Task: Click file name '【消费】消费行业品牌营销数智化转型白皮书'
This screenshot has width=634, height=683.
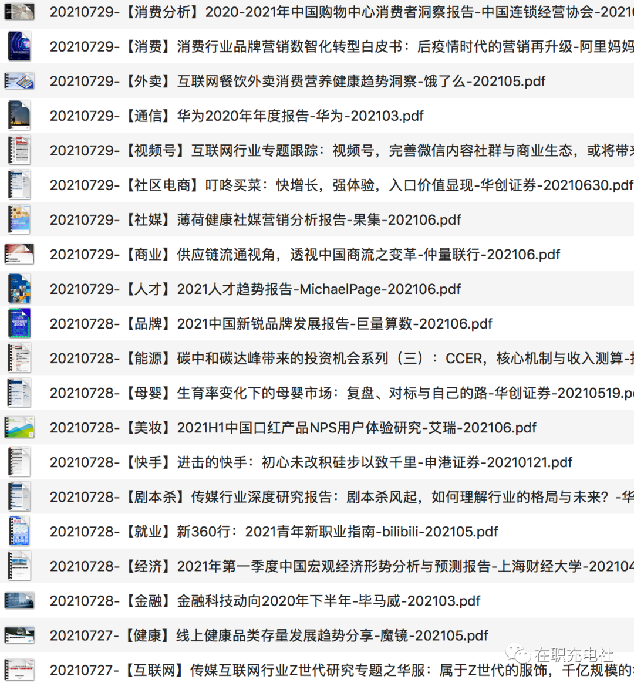Action: [x=267, y=46]
